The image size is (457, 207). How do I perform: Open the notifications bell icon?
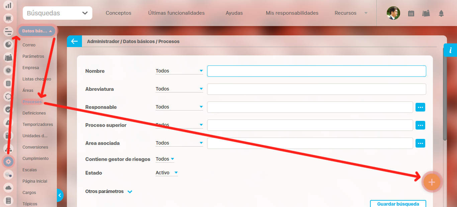click(x=441, y=13)
